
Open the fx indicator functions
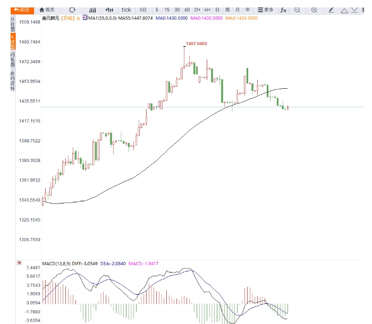[x=283, y=10]
